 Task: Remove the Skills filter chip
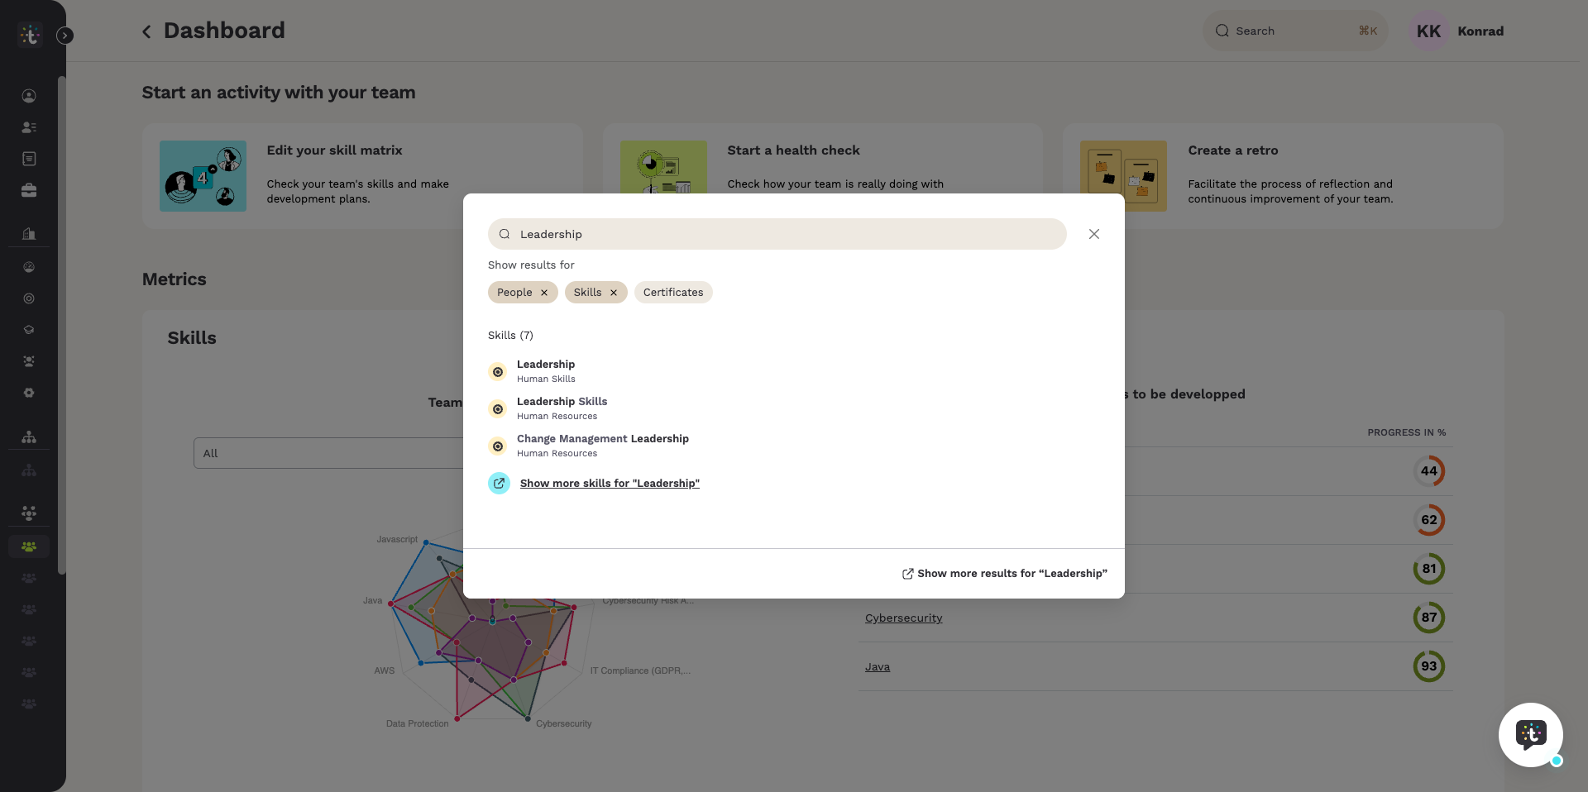614,293
